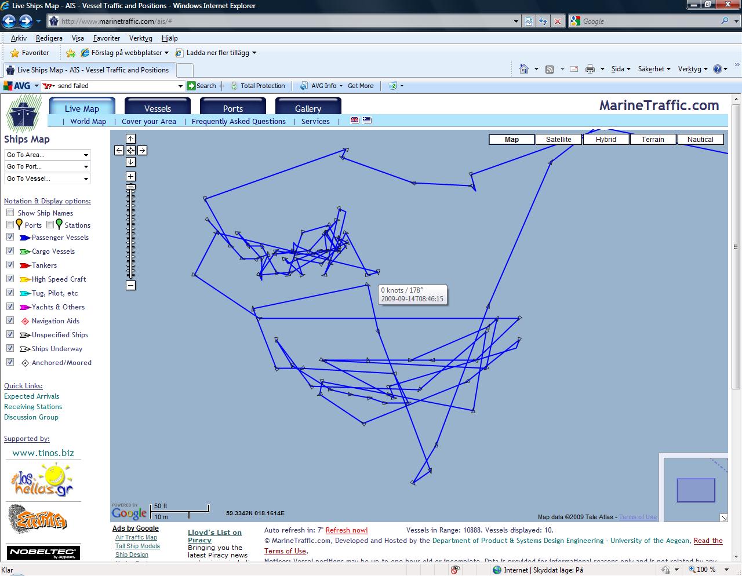
Task: Switch to the Ports tab
Action: pos(233,107)
